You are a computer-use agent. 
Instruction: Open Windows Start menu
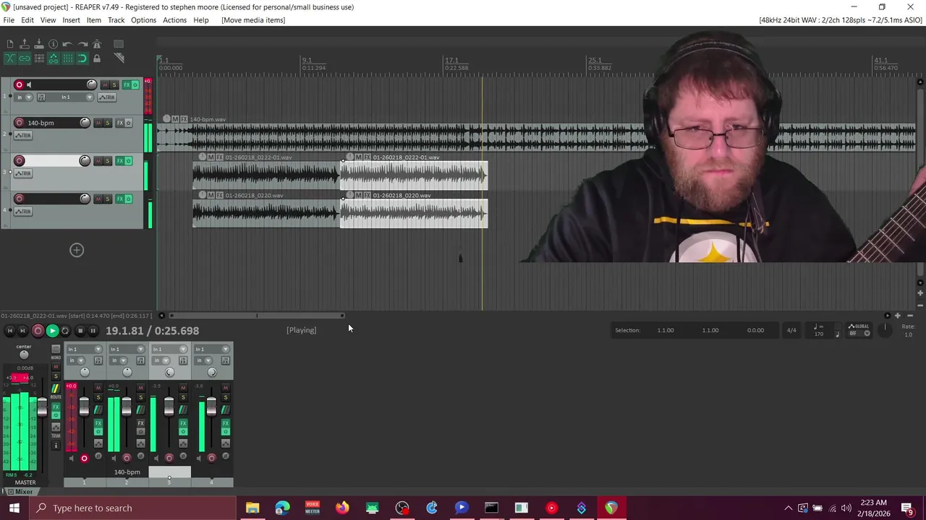tap(14, 508)
